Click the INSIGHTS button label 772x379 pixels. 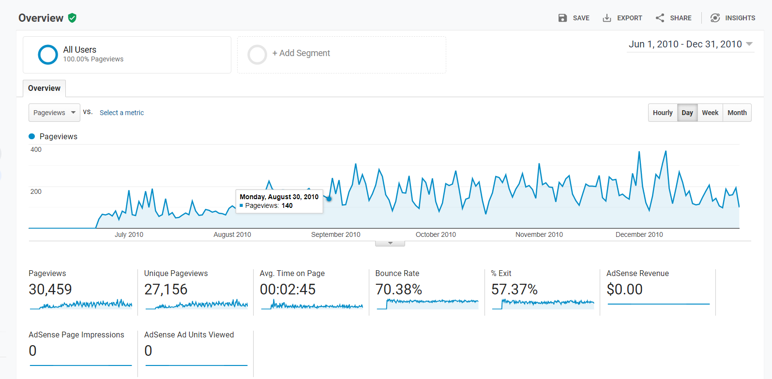coord(740,18)
